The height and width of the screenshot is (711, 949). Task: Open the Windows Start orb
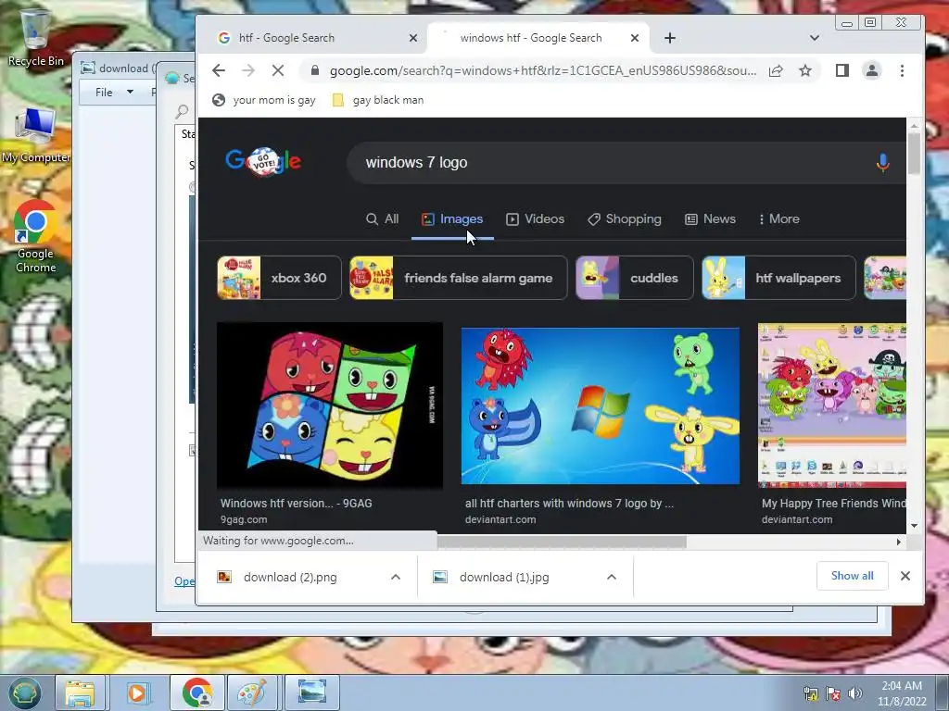pos(24,692)
